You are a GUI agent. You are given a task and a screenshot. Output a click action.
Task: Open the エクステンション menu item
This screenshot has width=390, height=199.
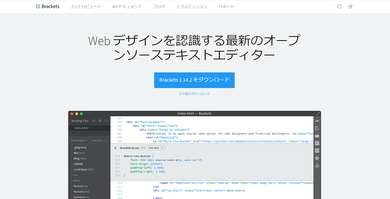tap(192, 7)
